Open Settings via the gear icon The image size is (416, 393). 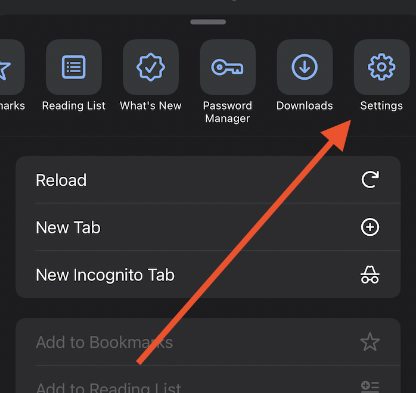[x=381, y=67]
